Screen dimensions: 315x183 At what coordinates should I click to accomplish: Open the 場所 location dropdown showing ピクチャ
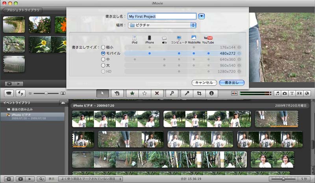click(162, 25)
